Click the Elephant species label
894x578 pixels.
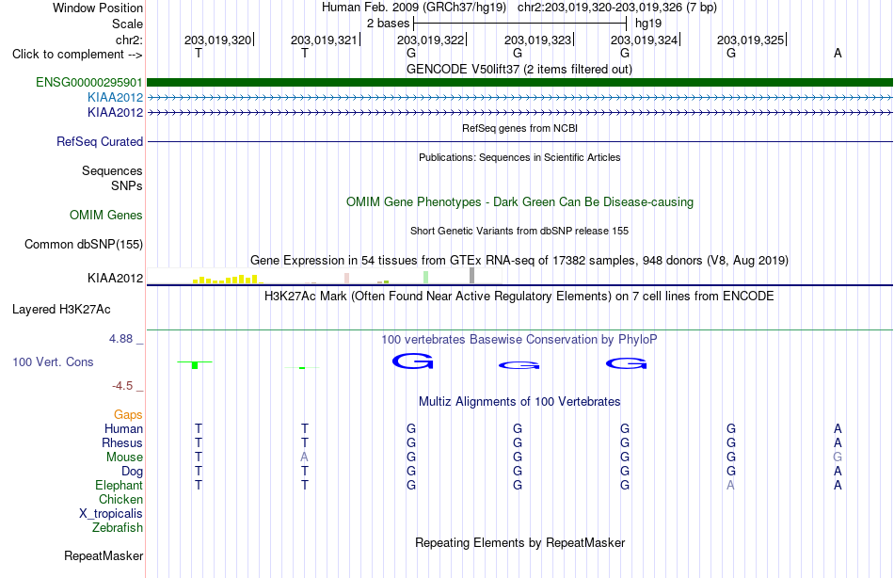pyautogui.click(x=119, y=485)
